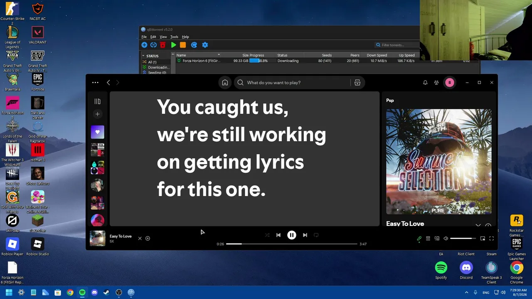Click Easy To Love title in player bar

click(x=121, y=236)
